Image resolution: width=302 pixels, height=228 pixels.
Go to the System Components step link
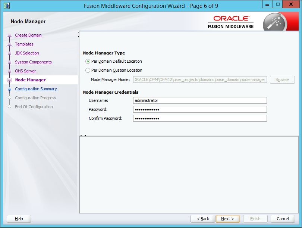click(x=33, y=62)
